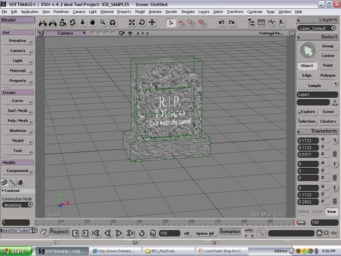This screenshot has width=341, height=256.
Task: Open the Transform menu
Action: [235, 12]
